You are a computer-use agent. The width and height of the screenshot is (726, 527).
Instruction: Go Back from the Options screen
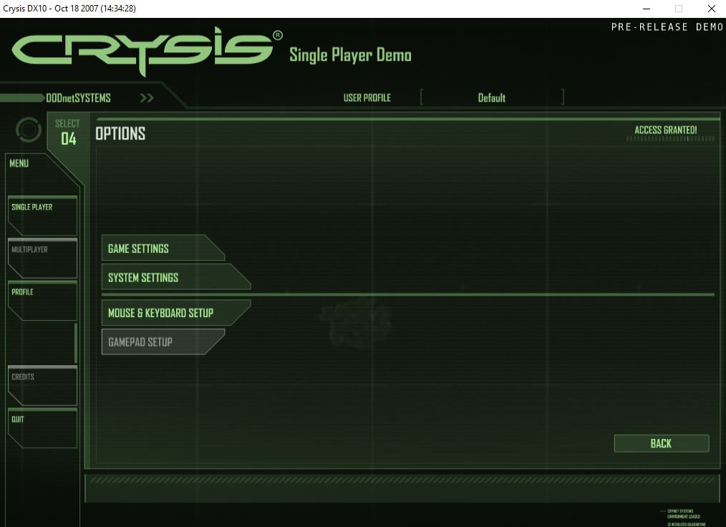[x=661, y=444]
